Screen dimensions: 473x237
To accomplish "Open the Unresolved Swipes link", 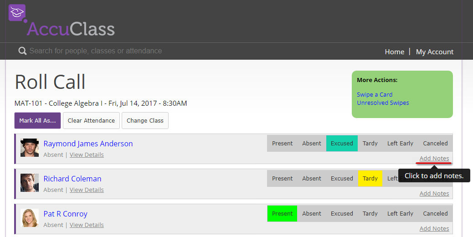I will pyautogui.click(x=382, y=103).
